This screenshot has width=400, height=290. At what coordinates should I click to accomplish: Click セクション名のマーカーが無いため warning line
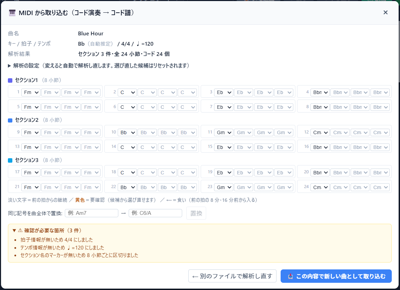[79, 255]
